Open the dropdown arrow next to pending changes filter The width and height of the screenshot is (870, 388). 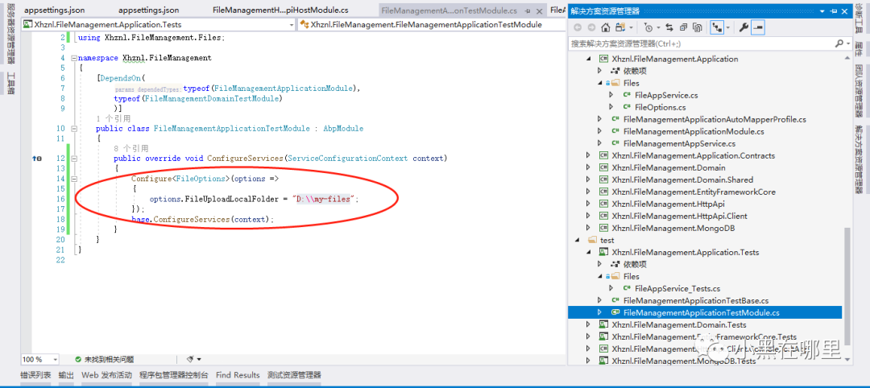658,27
